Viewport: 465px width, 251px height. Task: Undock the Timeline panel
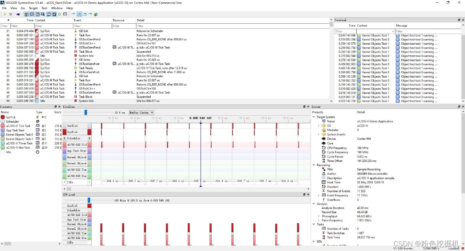304,107
